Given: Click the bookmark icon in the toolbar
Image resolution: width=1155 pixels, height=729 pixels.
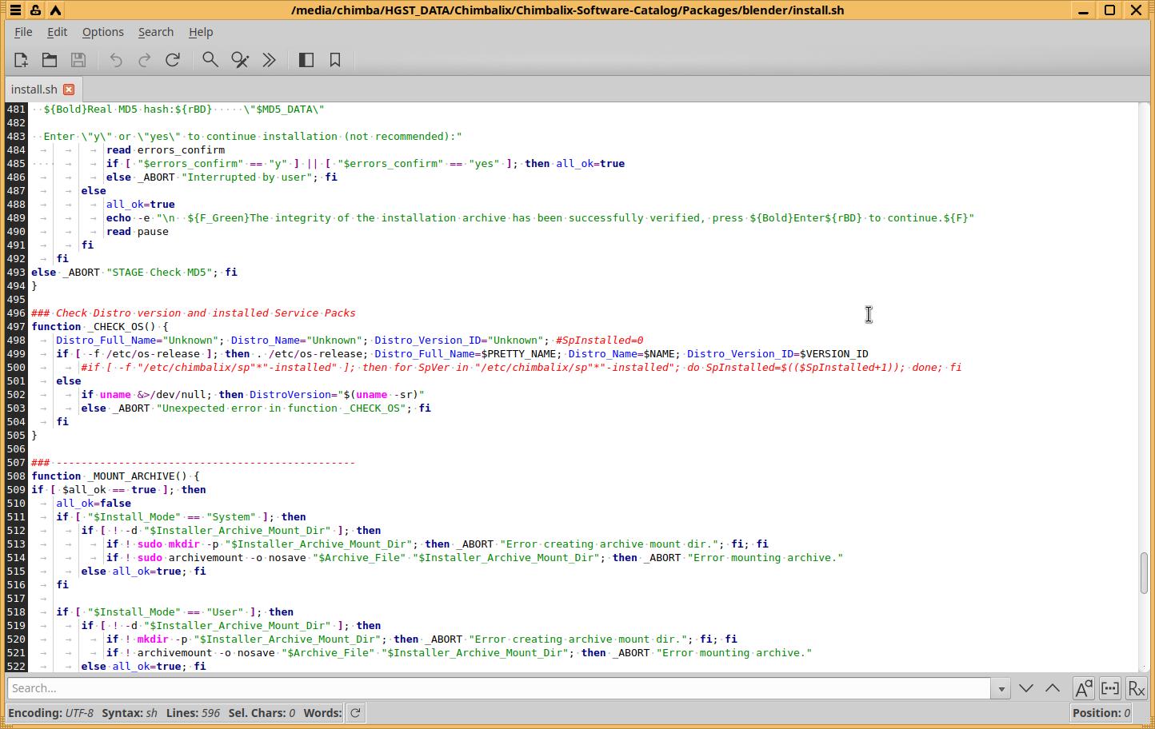Looking at the screenshot, I should [335, 60].
